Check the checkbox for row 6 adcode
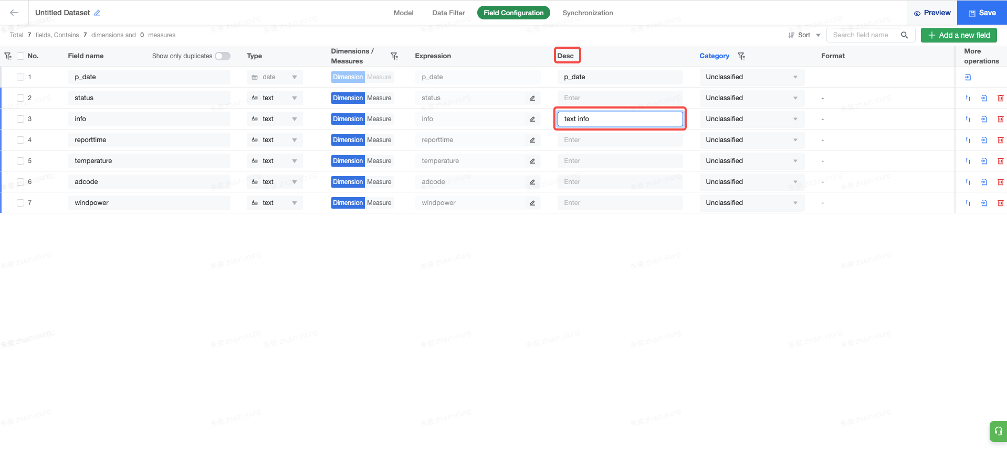Screen dimensions: 1007x454 [x=20, y=182]
